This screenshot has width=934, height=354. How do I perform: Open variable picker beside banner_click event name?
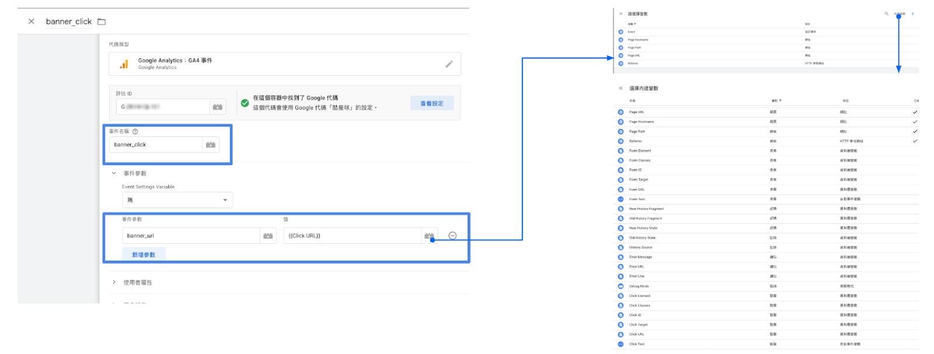pos(211,145)
